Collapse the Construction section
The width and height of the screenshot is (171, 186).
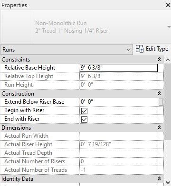point(160,93)
